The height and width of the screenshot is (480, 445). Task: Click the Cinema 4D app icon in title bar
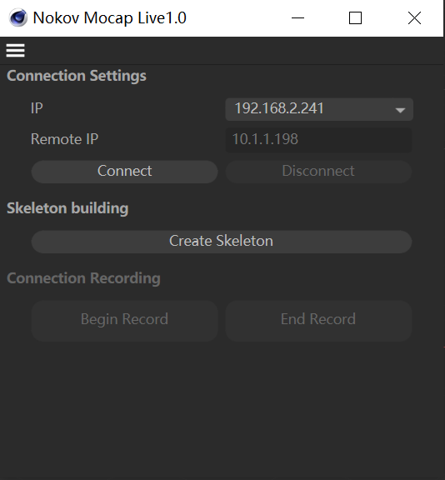pyautogui.click(x=18, y=17)
